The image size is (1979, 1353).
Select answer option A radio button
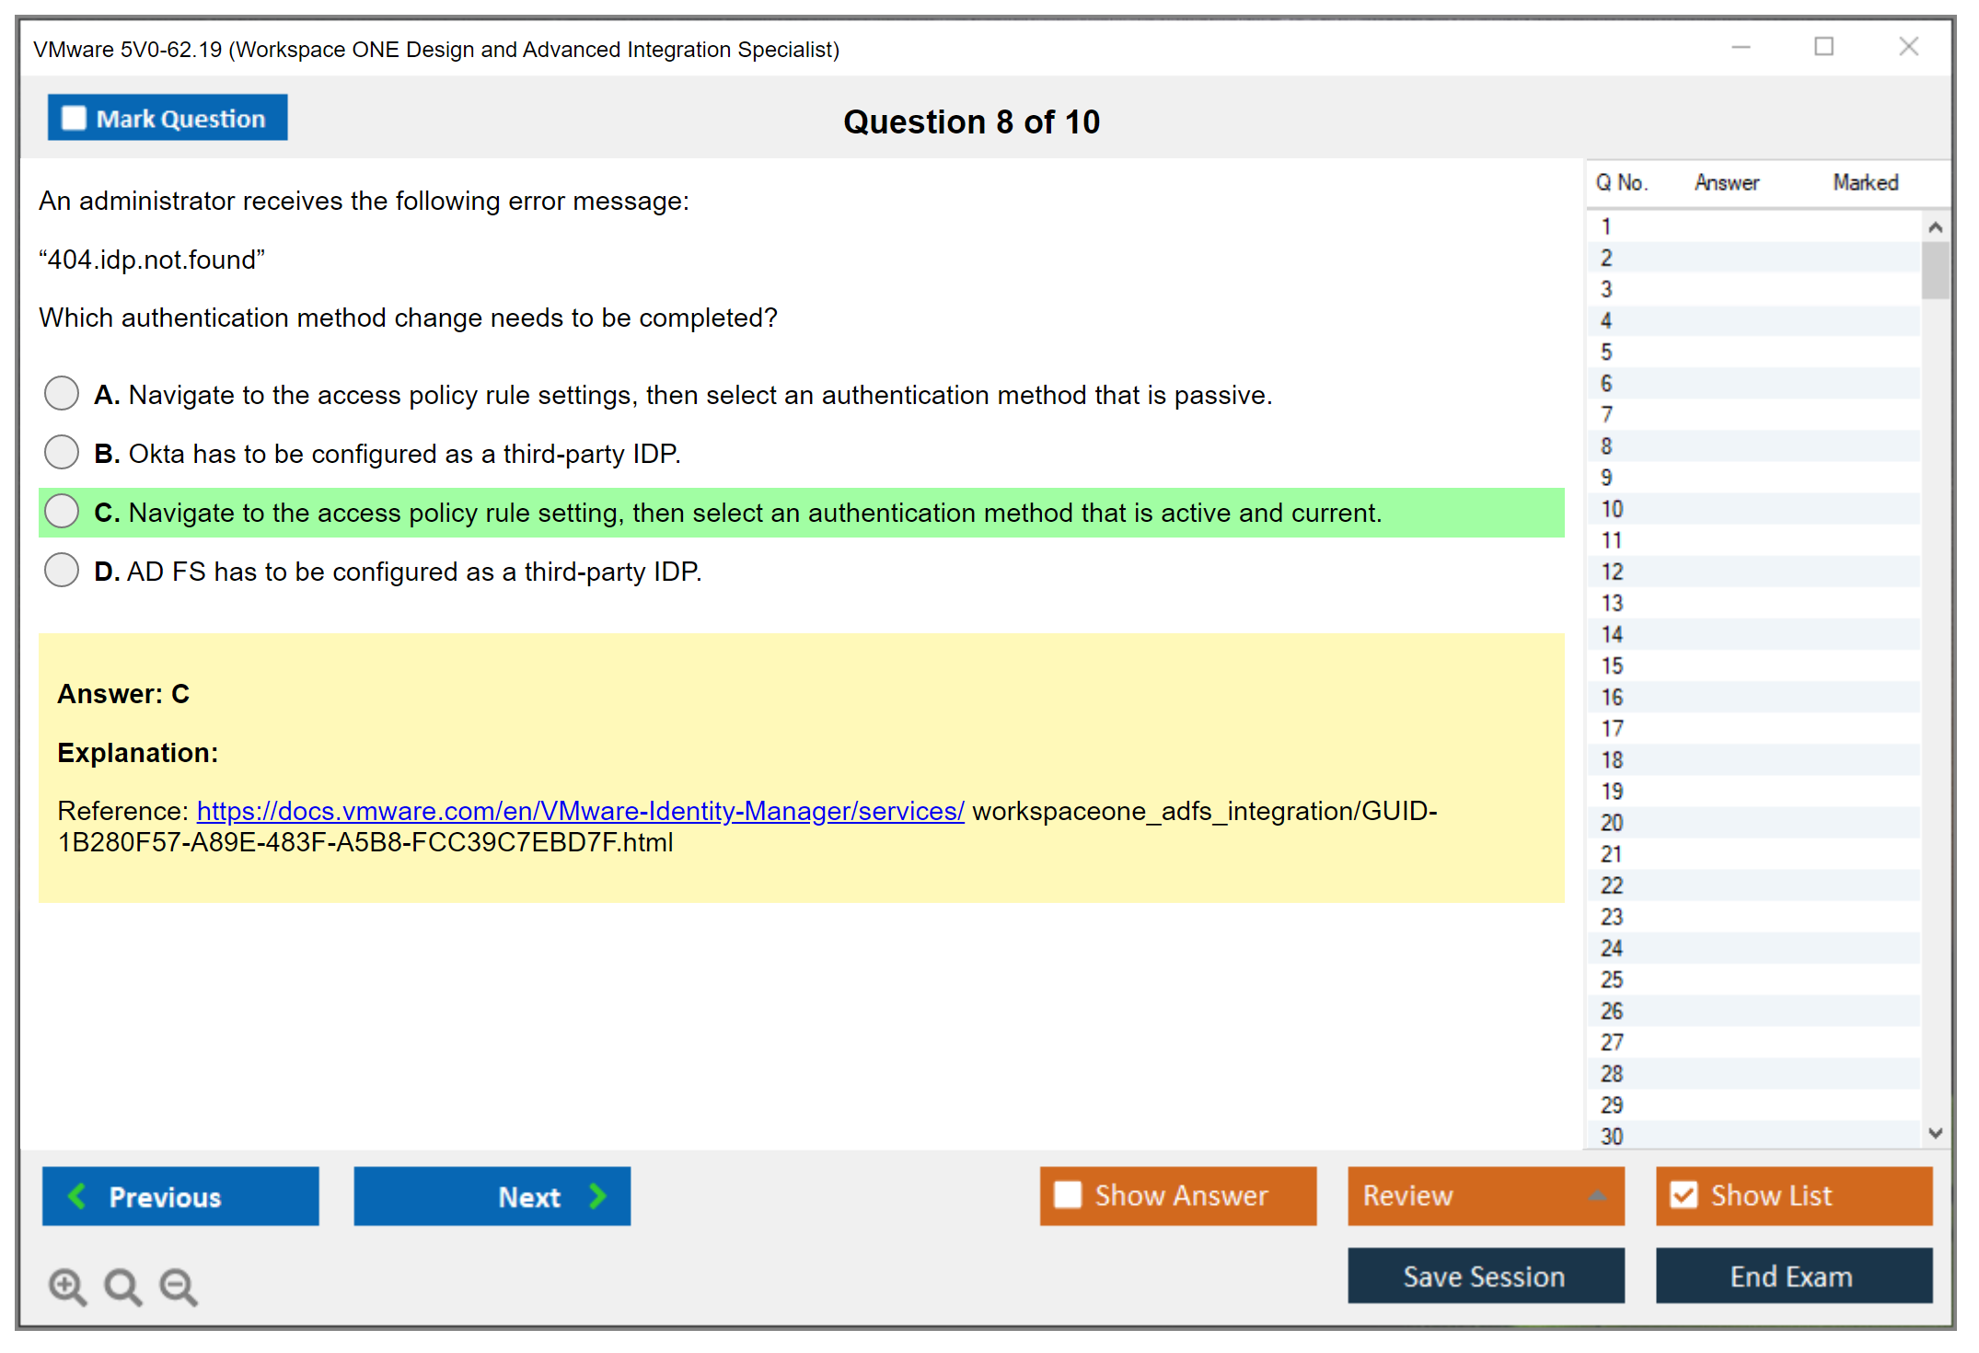pos(62,393)
